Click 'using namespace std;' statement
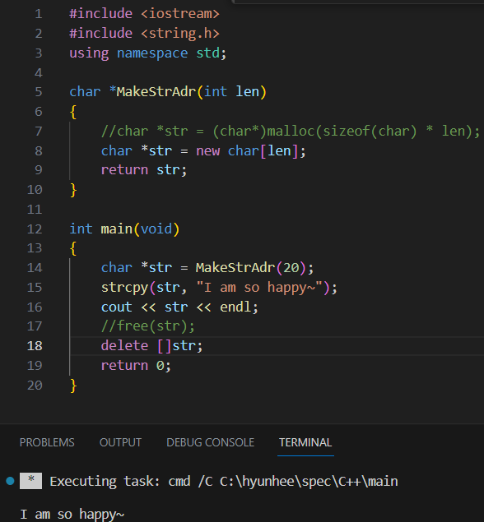The height and width of the screenshot is (522, 484). click(148, 53)
